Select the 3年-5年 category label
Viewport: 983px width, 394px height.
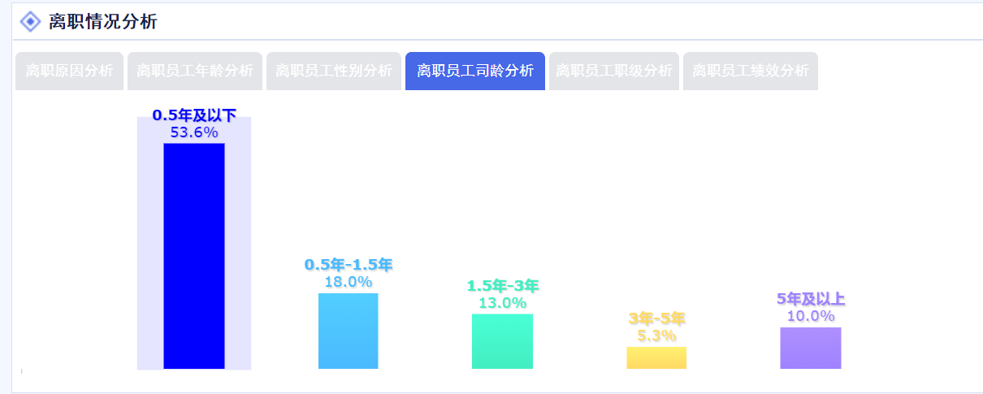(656, 318)
